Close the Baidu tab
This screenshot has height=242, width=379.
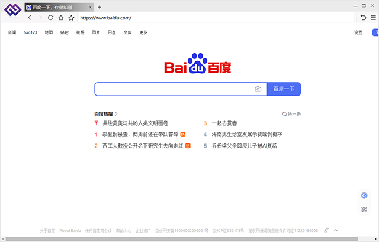point(90,7)
